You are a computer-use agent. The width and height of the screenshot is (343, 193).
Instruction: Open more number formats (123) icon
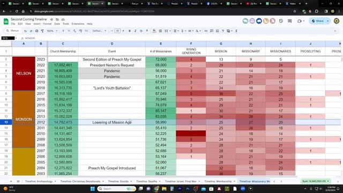point(86,31)
